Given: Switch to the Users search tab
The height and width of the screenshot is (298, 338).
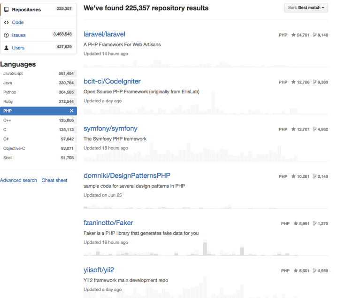Looking at the screenshot, I should pos(18,48).
